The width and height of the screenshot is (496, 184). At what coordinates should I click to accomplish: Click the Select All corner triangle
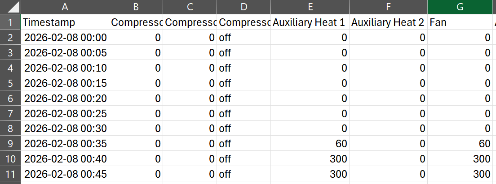point(10,7)
